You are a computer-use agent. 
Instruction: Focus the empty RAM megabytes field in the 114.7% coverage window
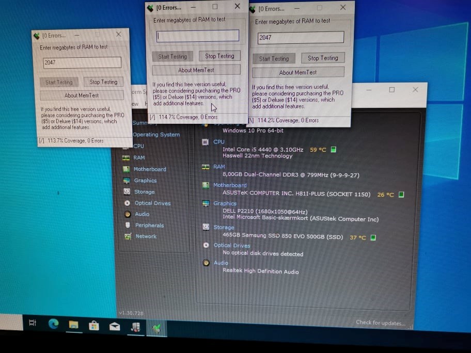tap(198, 36)
